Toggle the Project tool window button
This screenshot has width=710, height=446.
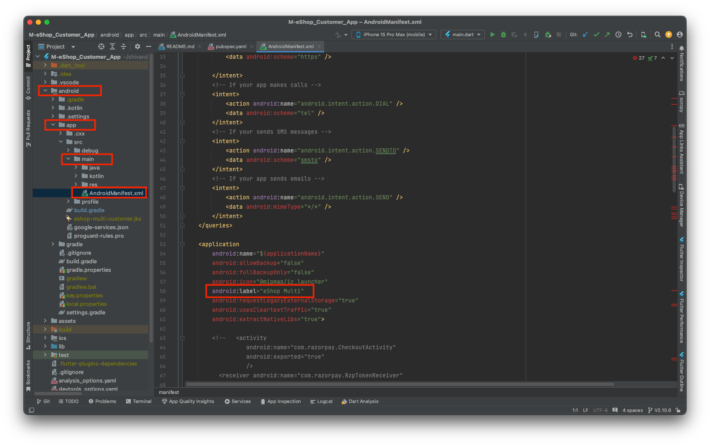(28, 56)
